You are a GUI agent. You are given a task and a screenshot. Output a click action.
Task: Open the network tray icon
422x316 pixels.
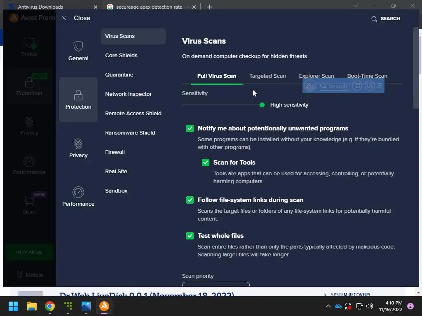click(359, 306)
